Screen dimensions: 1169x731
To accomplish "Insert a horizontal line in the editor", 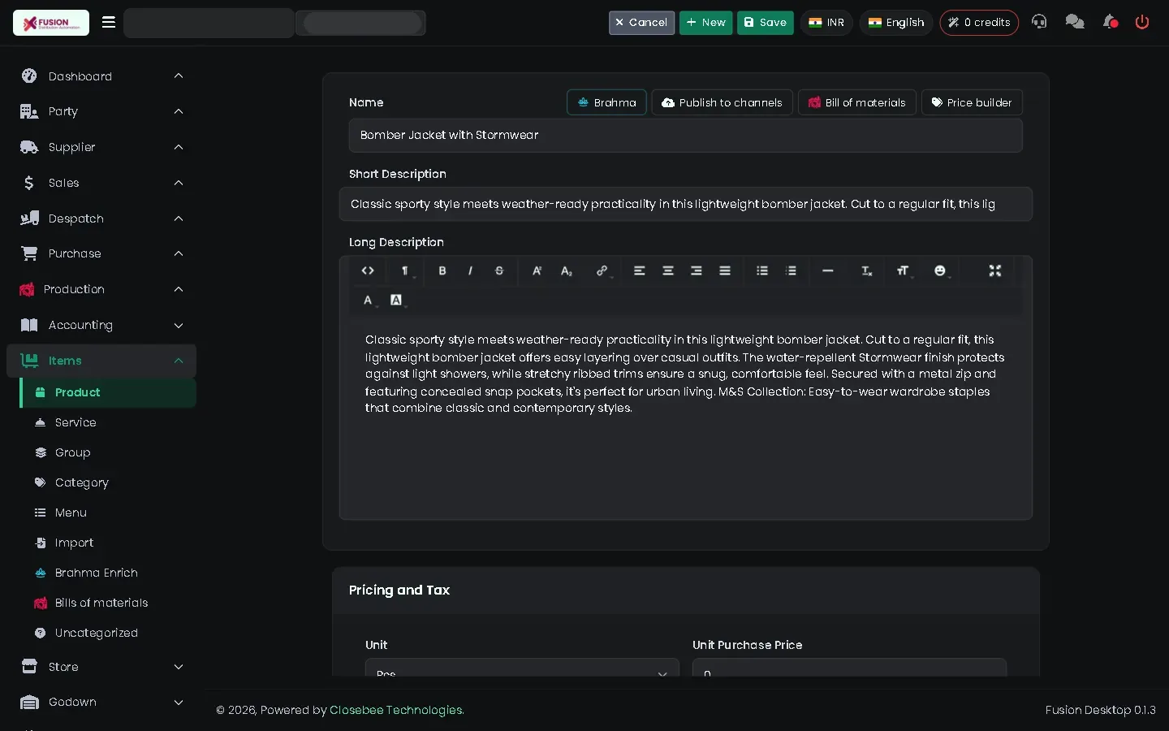I will click(828, 271).
